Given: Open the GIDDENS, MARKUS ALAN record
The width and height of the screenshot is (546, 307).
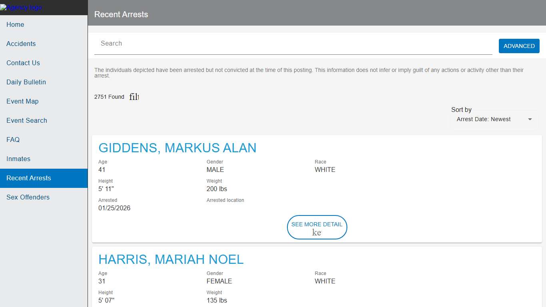Looking at the screenshot, I should (177, 148).
